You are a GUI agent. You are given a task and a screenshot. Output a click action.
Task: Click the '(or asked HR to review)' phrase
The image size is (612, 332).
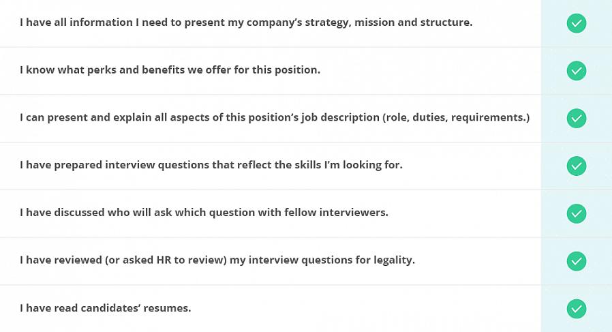166,260
